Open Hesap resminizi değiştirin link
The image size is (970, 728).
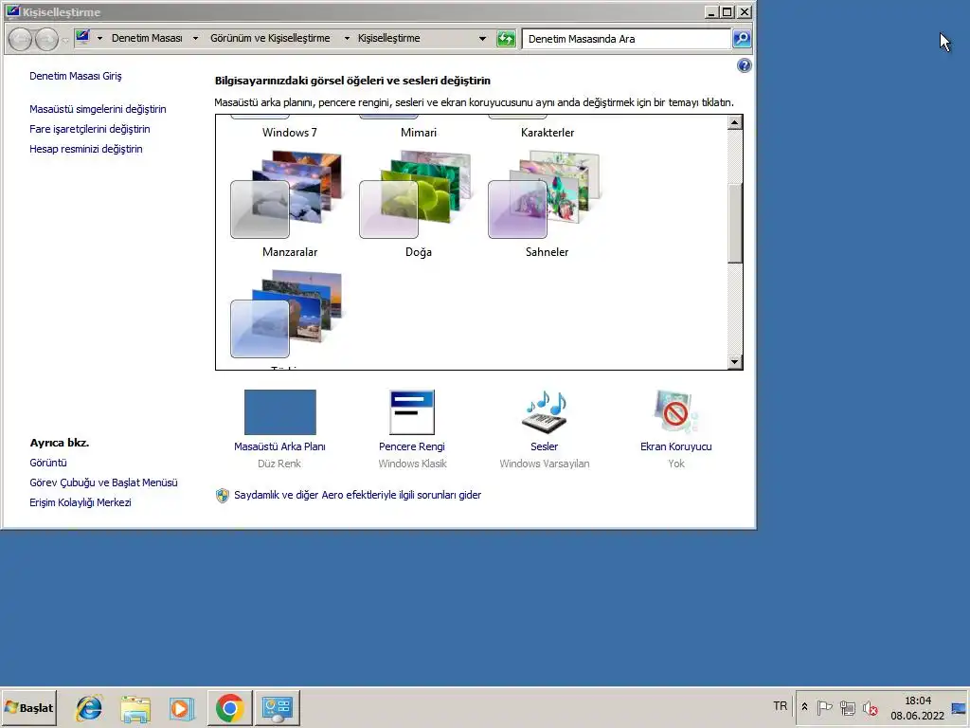(x=86, y=149)
